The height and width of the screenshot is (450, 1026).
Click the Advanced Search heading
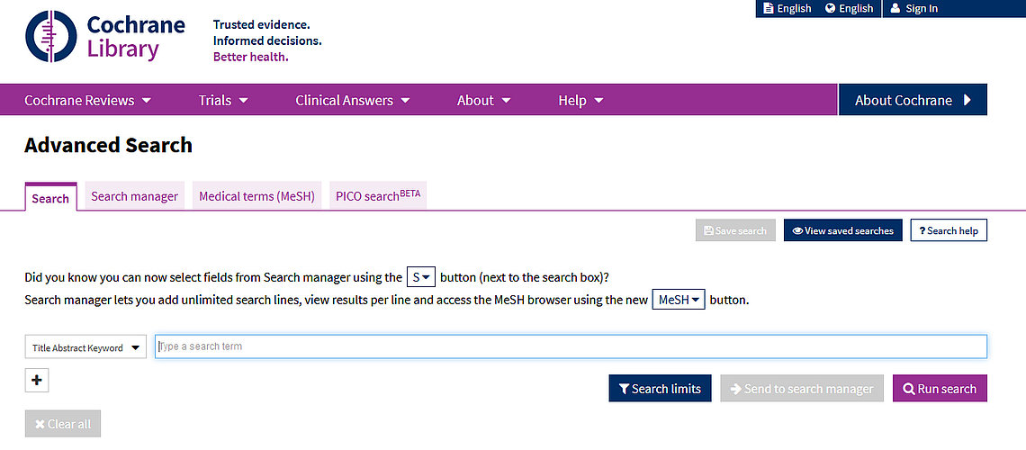tap(109, 145)
